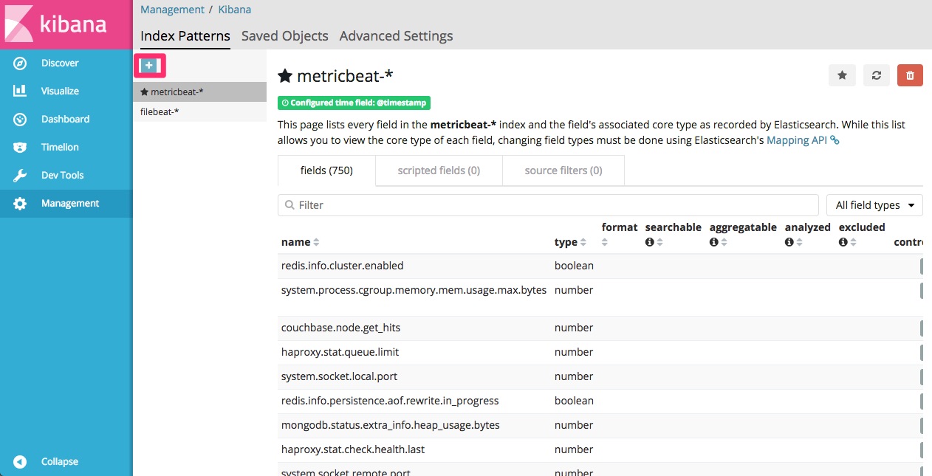The width and height of the screenshot is (932, 476).
Task: Click the searchable column info icon
Action: pyautogui.click(x=650, y=242)
